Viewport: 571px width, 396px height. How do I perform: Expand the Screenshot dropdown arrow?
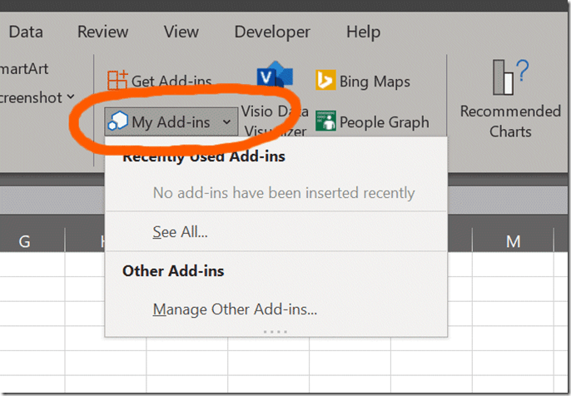tap(71, 97)
